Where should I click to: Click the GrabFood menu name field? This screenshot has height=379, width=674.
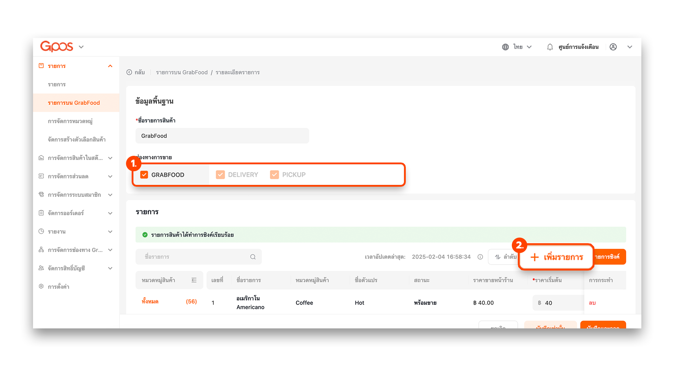point(222,136)
